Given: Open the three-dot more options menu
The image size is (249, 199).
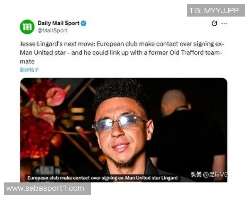Looking at the screenshot, I should (224, 23).
